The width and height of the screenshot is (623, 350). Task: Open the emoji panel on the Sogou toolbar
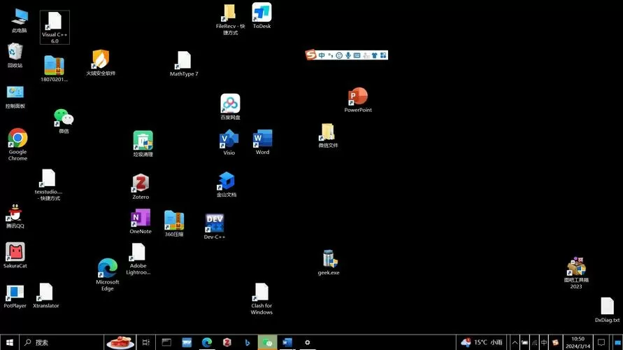tap(339, 55)
